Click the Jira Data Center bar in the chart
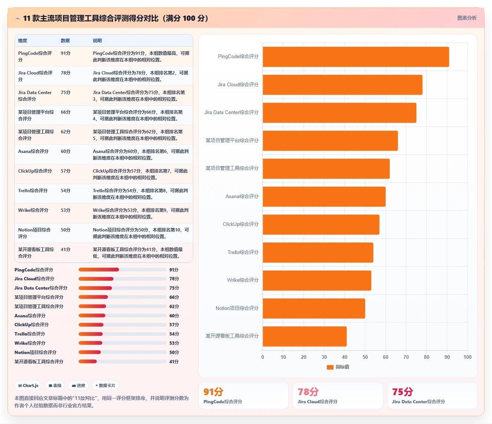 (x=340, y=113)
